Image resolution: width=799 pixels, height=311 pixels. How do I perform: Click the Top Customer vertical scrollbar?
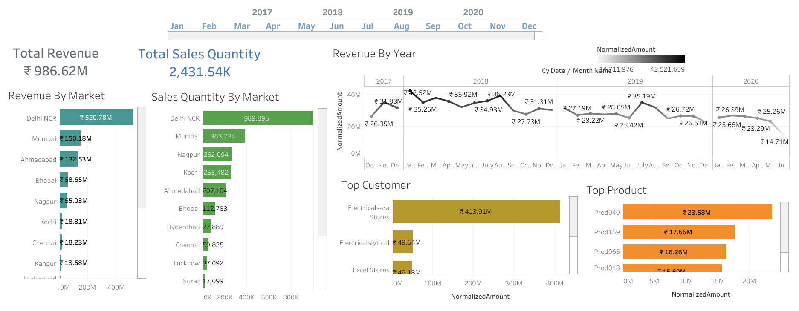pyautogui.click(x=573, y=217)
